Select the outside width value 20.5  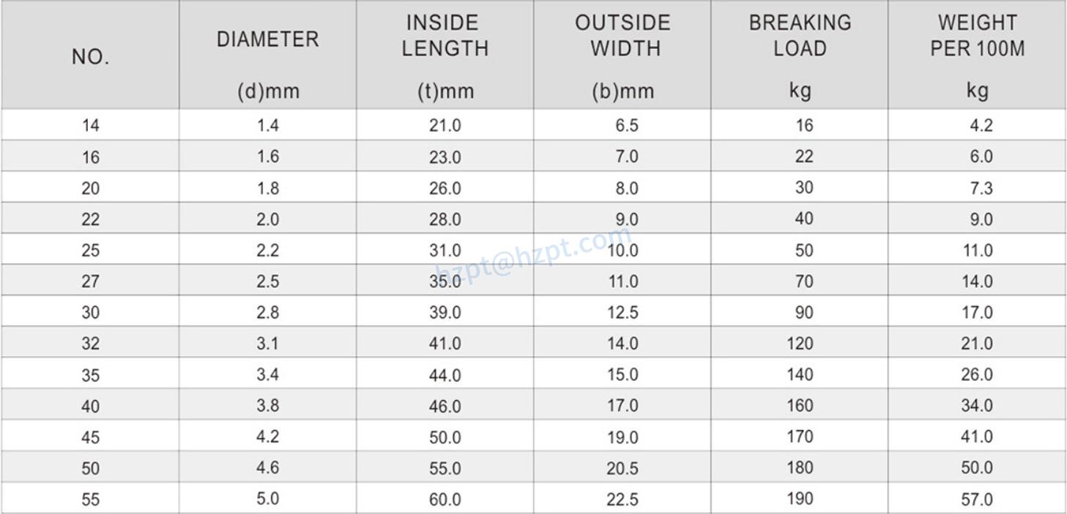622,469
